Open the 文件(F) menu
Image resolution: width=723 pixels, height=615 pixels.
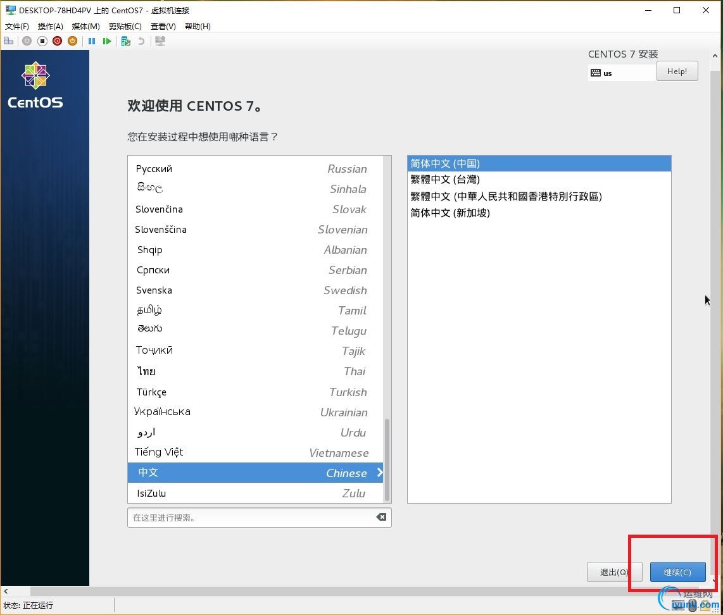(x=17, y=27)
